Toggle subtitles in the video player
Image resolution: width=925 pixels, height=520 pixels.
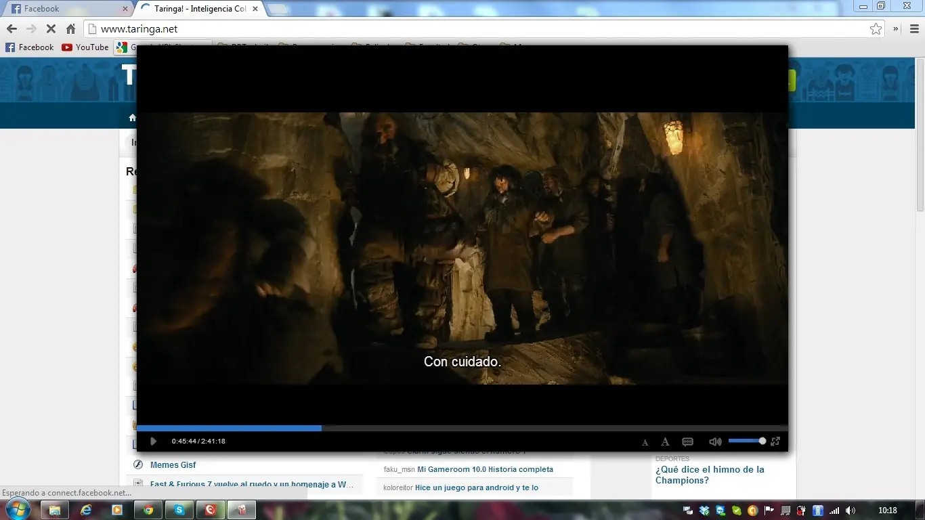coord(687,441)
